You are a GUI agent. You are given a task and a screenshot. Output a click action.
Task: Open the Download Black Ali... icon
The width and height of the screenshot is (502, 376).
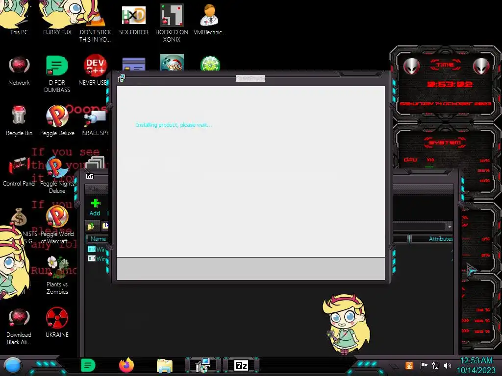19,326
